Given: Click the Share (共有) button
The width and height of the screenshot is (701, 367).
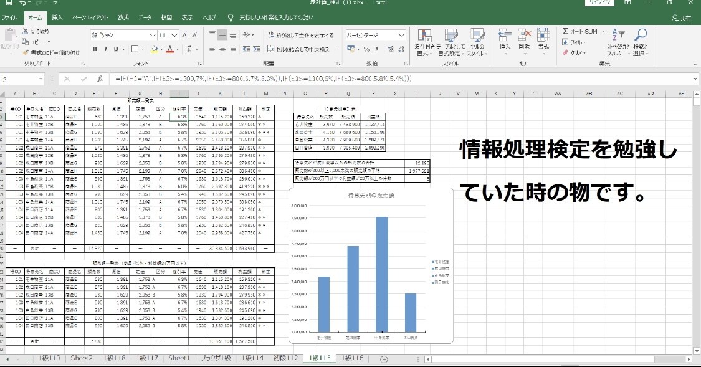Looking at the screenshot, I should click(681, 18).
